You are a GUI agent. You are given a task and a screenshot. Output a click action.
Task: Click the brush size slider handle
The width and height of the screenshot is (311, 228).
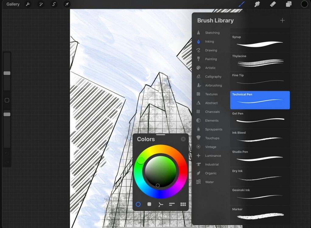(7, 73)
